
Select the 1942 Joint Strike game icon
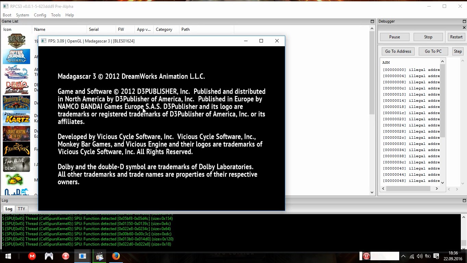[x=16, y=41]
